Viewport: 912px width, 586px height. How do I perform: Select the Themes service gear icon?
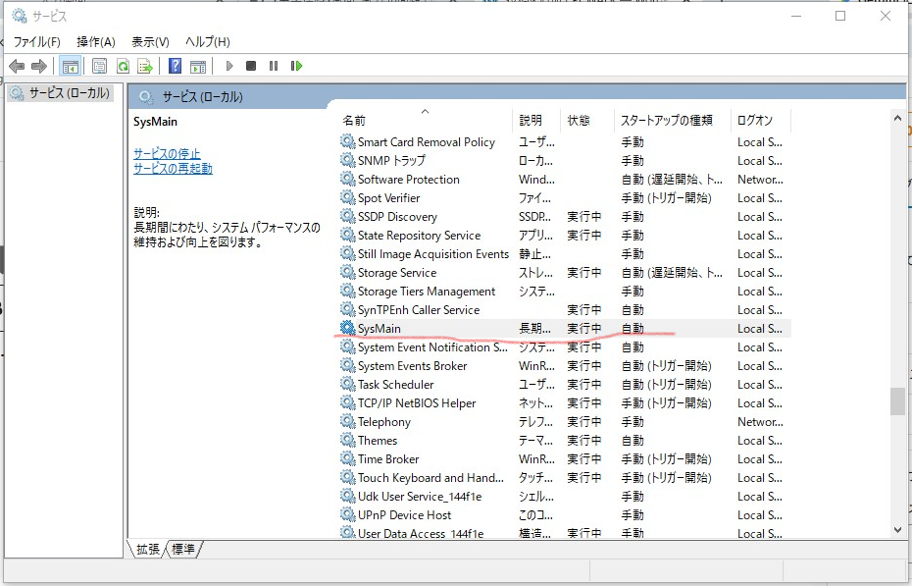pos(348,440)
